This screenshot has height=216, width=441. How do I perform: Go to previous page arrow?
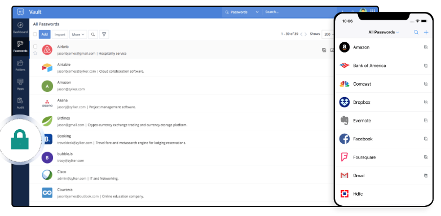pyautogui.click(x=301, y=34)
